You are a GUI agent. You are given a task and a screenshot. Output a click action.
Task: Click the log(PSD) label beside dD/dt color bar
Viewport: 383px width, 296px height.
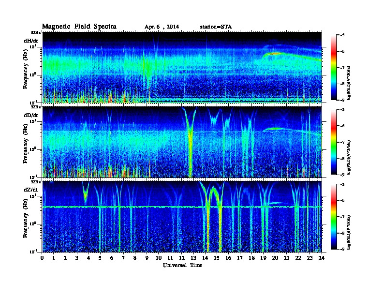coord(349,157)
